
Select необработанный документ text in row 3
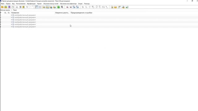[x=25, y=20]
